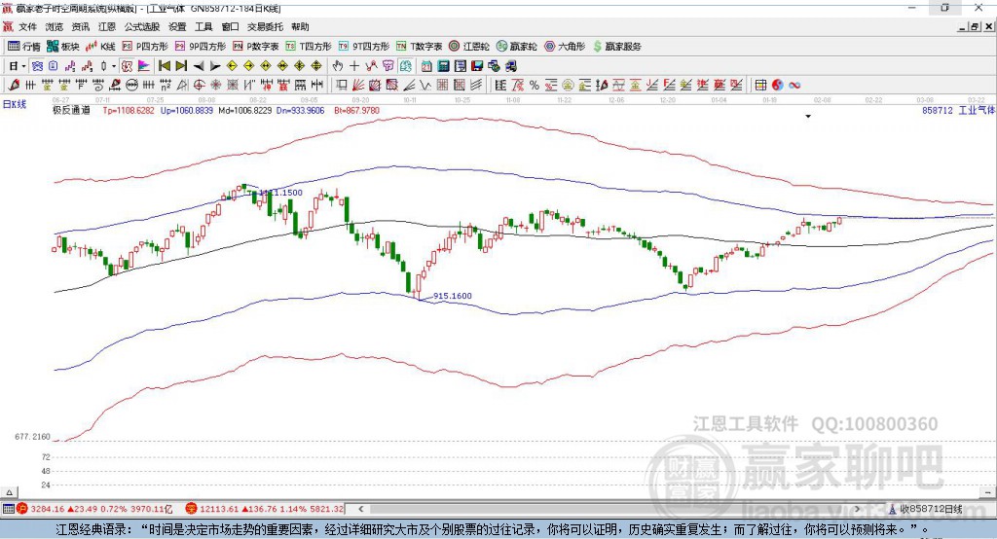
Task: Open the 交易委托 menu
Action: pyautogui.click(x=265, y=26)
